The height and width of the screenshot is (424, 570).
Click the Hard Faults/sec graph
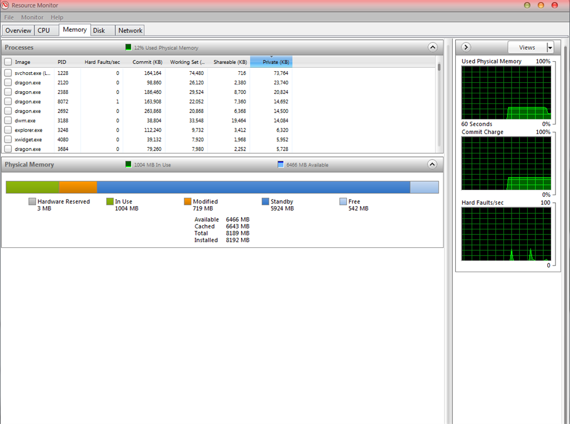tap(506, 234)
